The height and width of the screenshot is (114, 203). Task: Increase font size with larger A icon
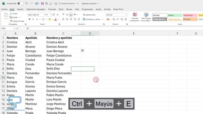(54, 15)
